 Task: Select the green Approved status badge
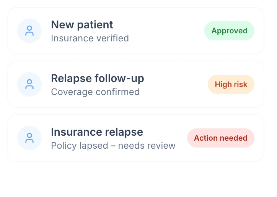click(229, 31)
